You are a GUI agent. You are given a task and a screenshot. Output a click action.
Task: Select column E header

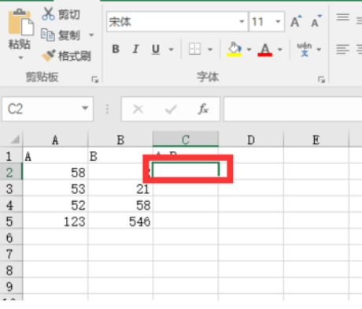pos(316,140)
